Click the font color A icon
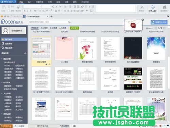Screen dimensions: 170x128 [x=52, y=11]
